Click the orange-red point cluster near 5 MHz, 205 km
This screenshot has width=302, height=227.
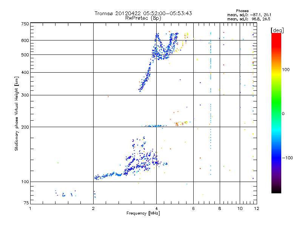point(177,124)
